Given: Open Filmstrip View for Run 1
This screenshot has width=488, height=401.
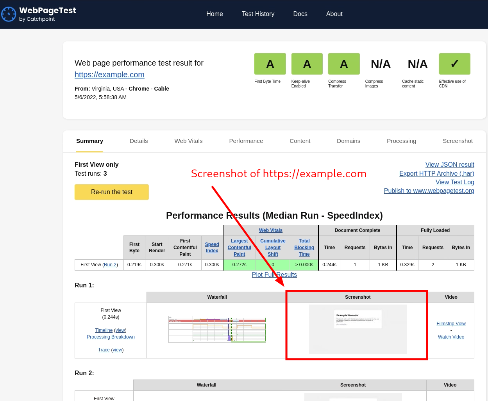Looking at the screenshot, I should 451,323.
